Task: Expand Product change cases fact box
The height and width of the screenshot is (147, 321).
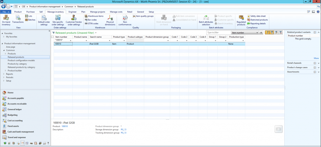Action: tap(318, 68)
